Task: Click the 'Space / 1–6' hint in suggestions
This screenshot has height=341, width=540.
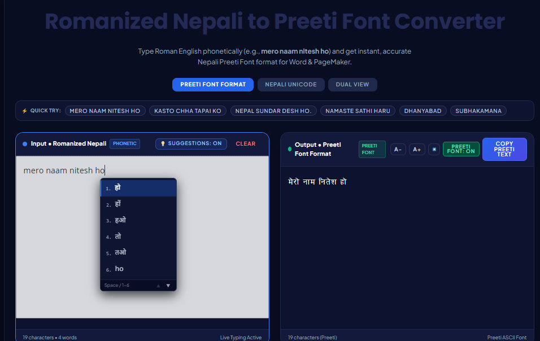Action: [x=117, y=285]
